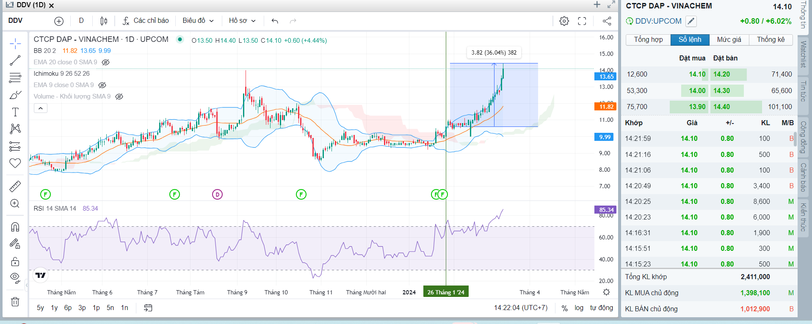Click the purple D dividend marker
Image resolution: width=812 pixels, height=324 pixels.
tap(217, 195)
